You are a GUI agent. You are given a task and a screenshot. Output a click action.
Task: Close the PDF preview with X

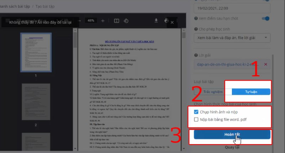pyautogui.click(x=172, y=22)
